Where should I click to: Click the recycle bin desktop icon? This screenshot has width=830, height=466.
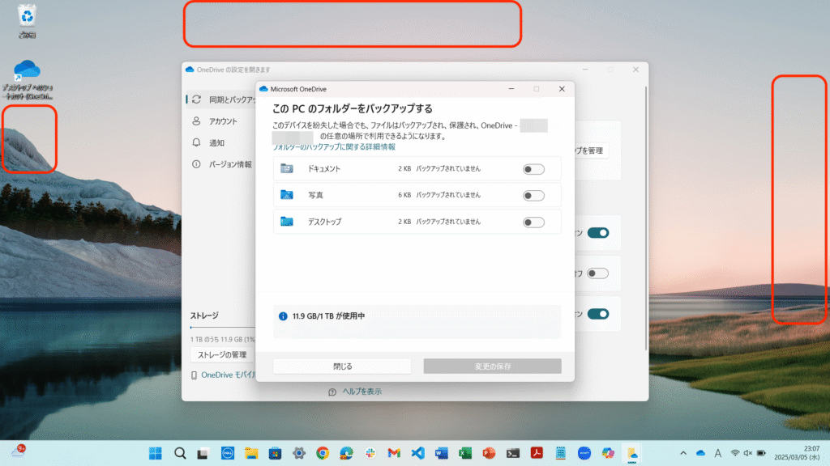tap(27, 21)
